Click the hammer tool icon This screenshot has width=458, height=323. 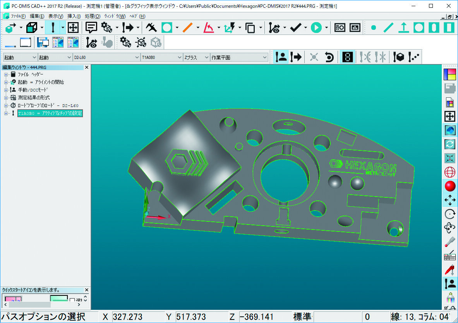coord(151,28)
